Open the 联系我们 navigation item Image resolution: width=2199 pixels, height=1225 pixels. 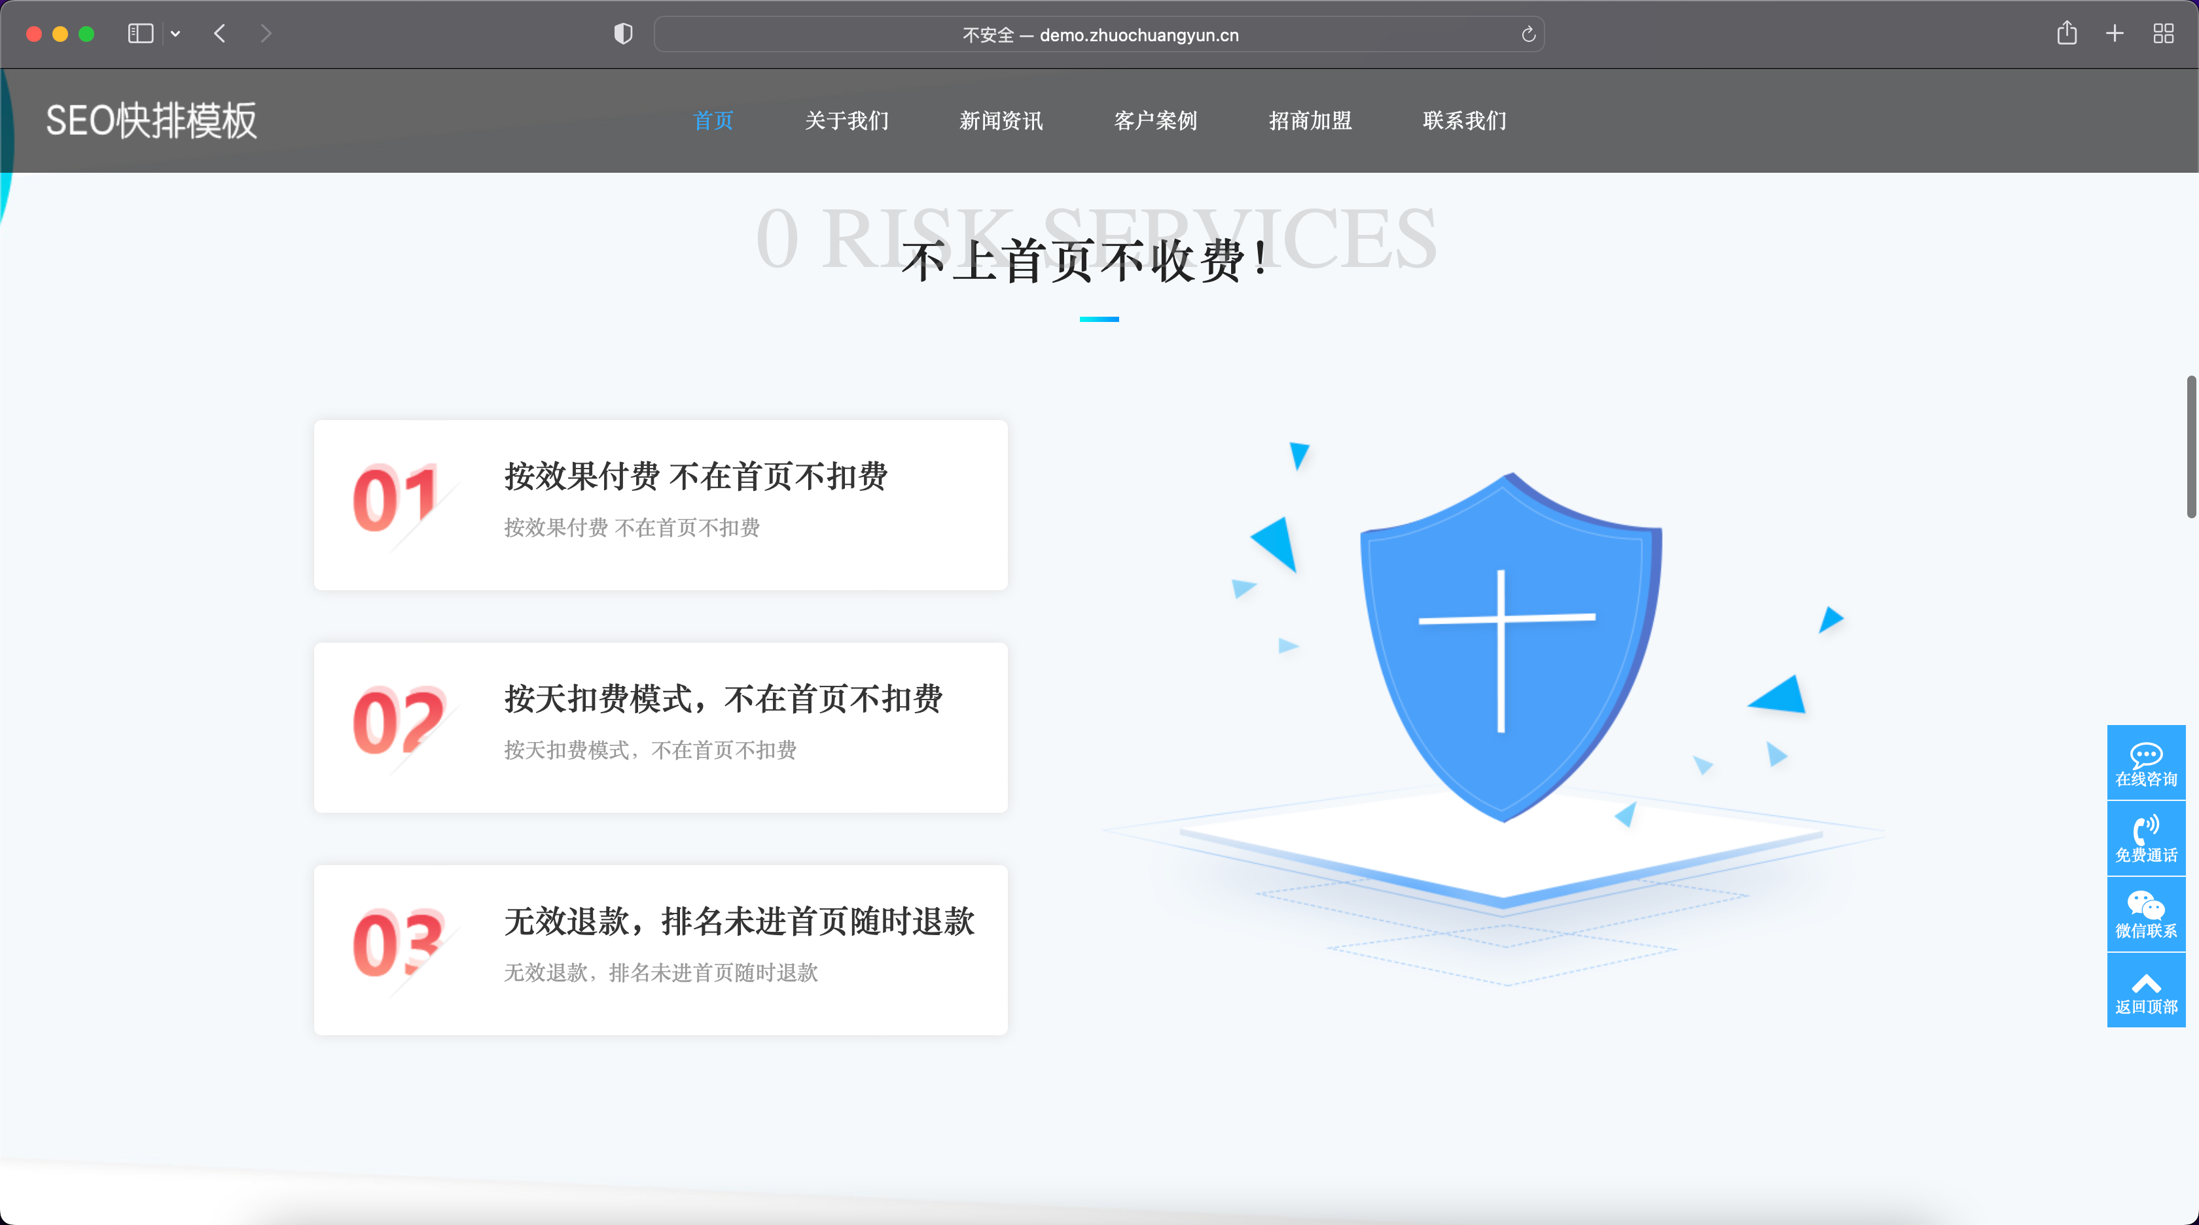[x=1465, y=120]
